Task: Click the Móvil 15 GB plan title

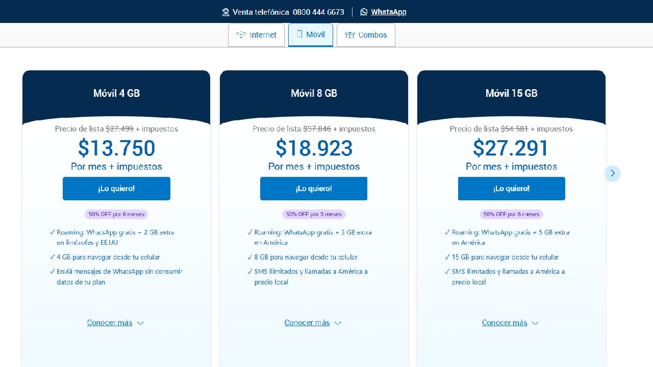Action: (511, 93)
